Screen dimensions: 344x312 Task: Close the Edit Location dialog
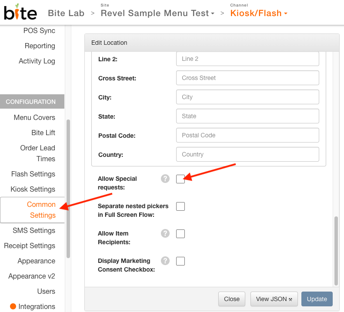click(232, 299)
